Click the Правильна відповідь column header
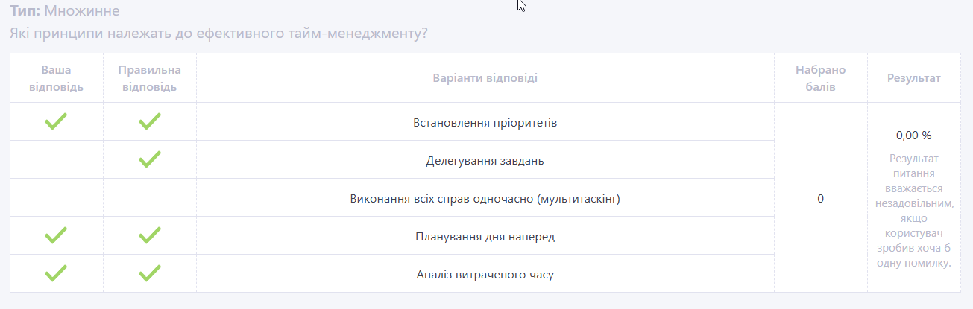973x309 pixels. pyautogui.click(x=150, y=78)
